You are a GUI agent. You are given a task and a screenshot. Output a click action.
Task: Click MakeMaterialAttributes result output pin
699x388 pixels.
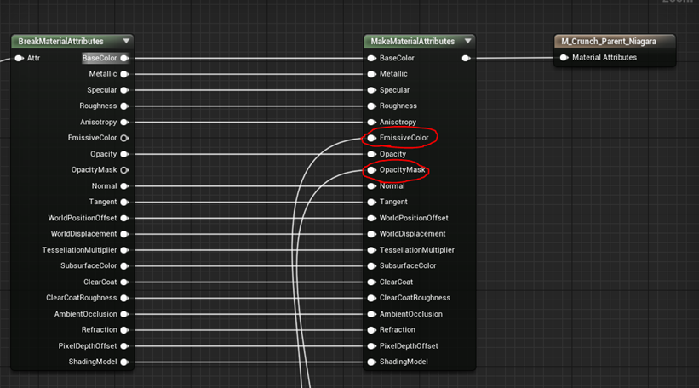467,58
